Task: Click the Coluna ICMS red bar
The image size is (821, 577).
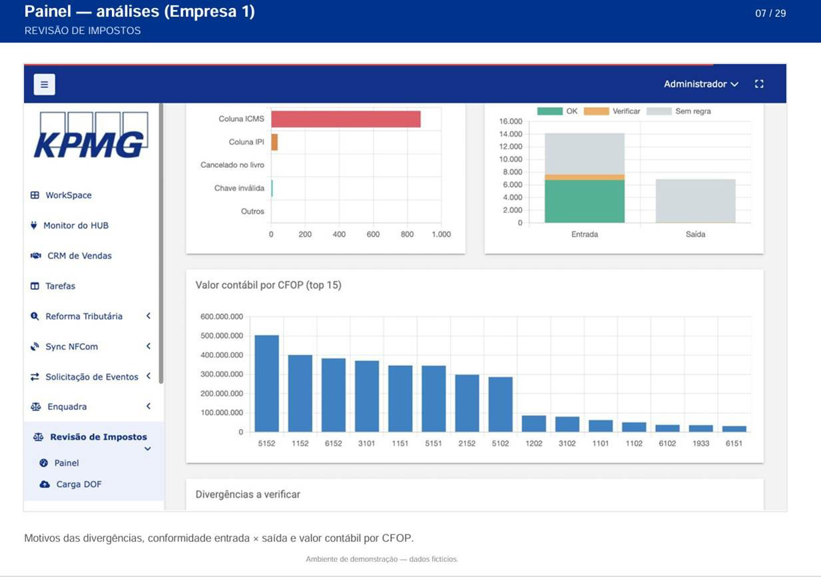Action: (x=346, y=119)
